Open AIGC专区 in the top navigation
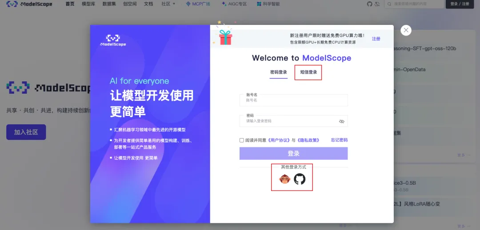Image resolution: width=480 pixels, height=230 pixels. pos(234,4)
